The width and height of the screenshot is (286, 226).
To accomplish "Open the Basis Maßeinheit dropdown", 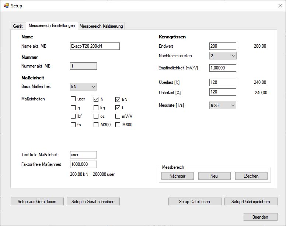I will (83, 87).
